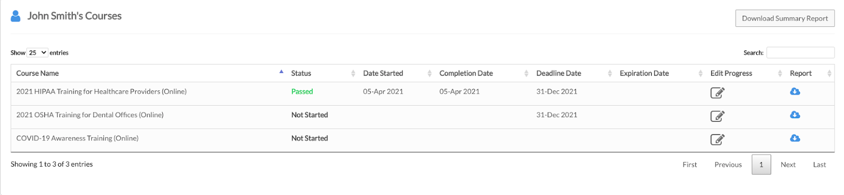Go to Next page of entries
Image resolution: width=844 pixels, height=195 pixels.
(788, 165)
